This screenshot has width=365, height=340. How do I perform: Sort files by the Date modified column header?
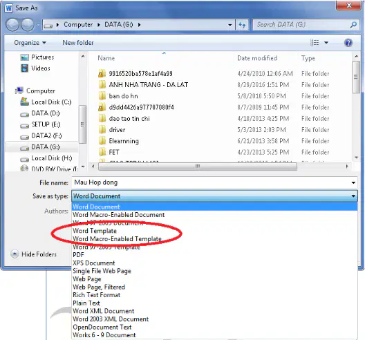pos(257,58)
